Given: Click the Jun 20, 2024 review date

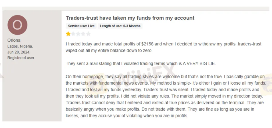Looking at the screenshot, I should [x=19, y=52].
